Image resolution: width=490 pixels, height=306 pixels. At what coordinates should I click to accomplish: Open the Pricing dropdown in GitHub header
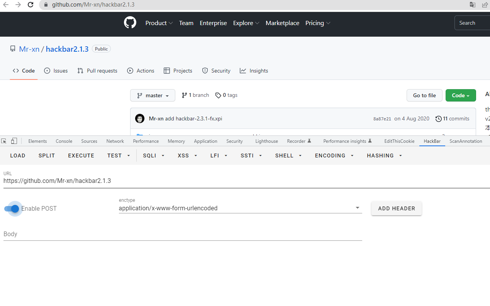click(318, 23)
